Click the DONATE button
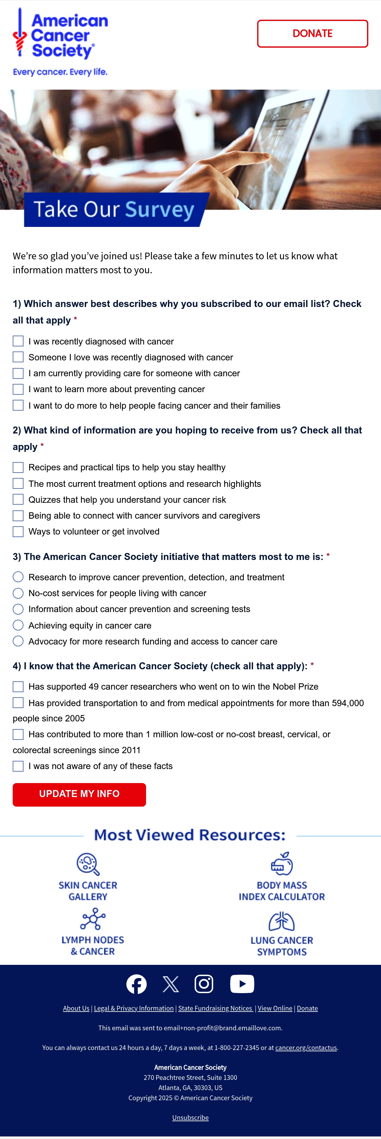This screenshot has height=1139, width=381. 312,34
